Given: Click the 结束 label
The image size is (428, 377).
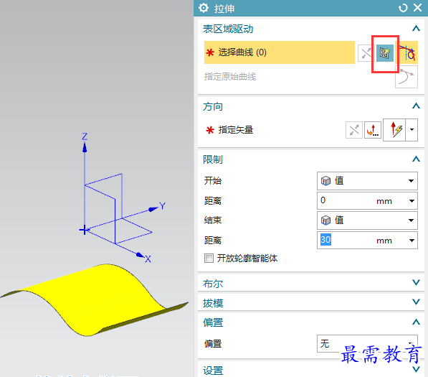Looking at the screenshot, I should pos(213,220).
